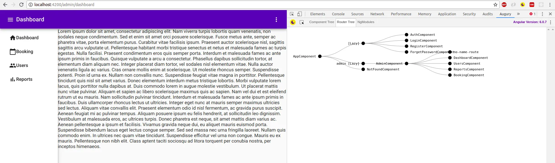Click the bar chart icon beside Reports
This screenshot has height=163, width=555.
coord(13,79)
